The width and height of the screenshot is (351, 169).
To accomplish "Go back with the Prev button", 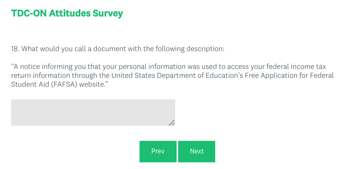I will (158, 151).
